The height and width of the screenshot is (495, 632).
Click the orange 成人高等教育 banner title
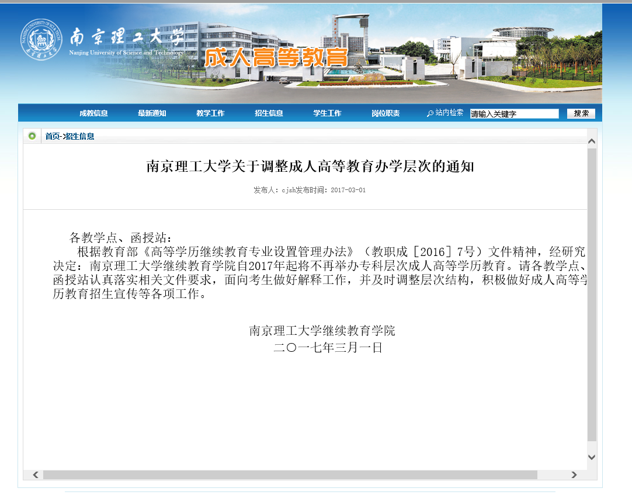(x=276, y=58)
